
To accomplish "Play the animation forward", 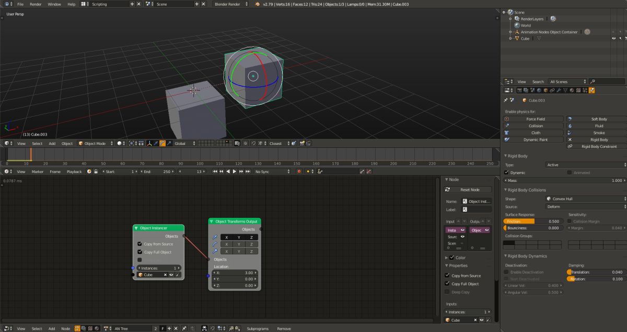I will (x=235, y=171).
